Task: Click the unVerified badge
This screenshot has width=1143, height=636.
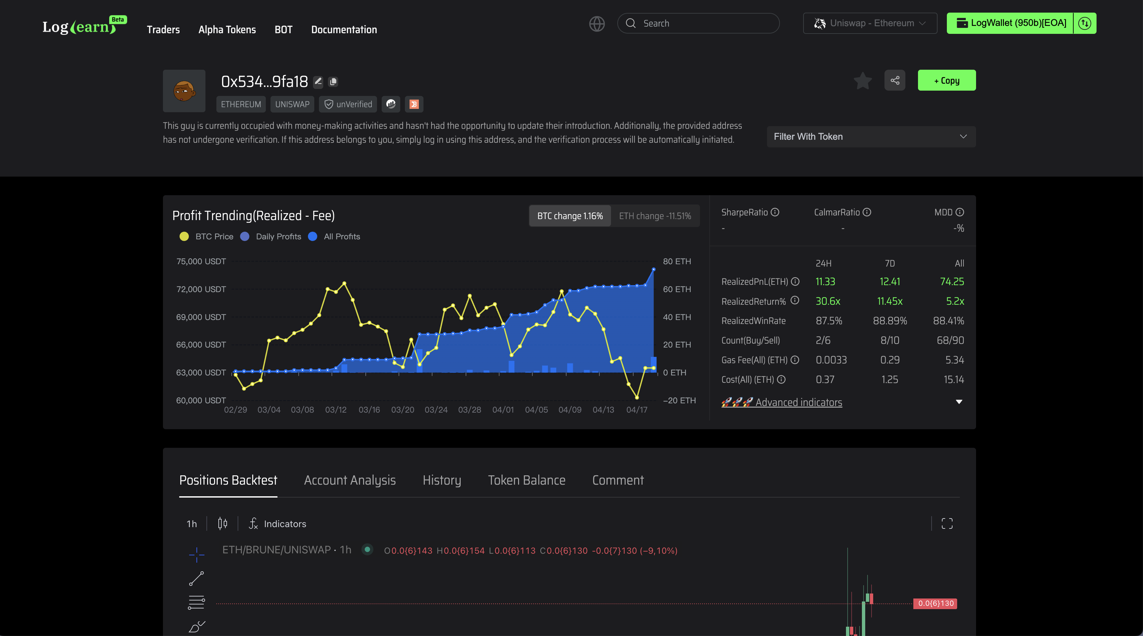Action: (x=348, y=104)
